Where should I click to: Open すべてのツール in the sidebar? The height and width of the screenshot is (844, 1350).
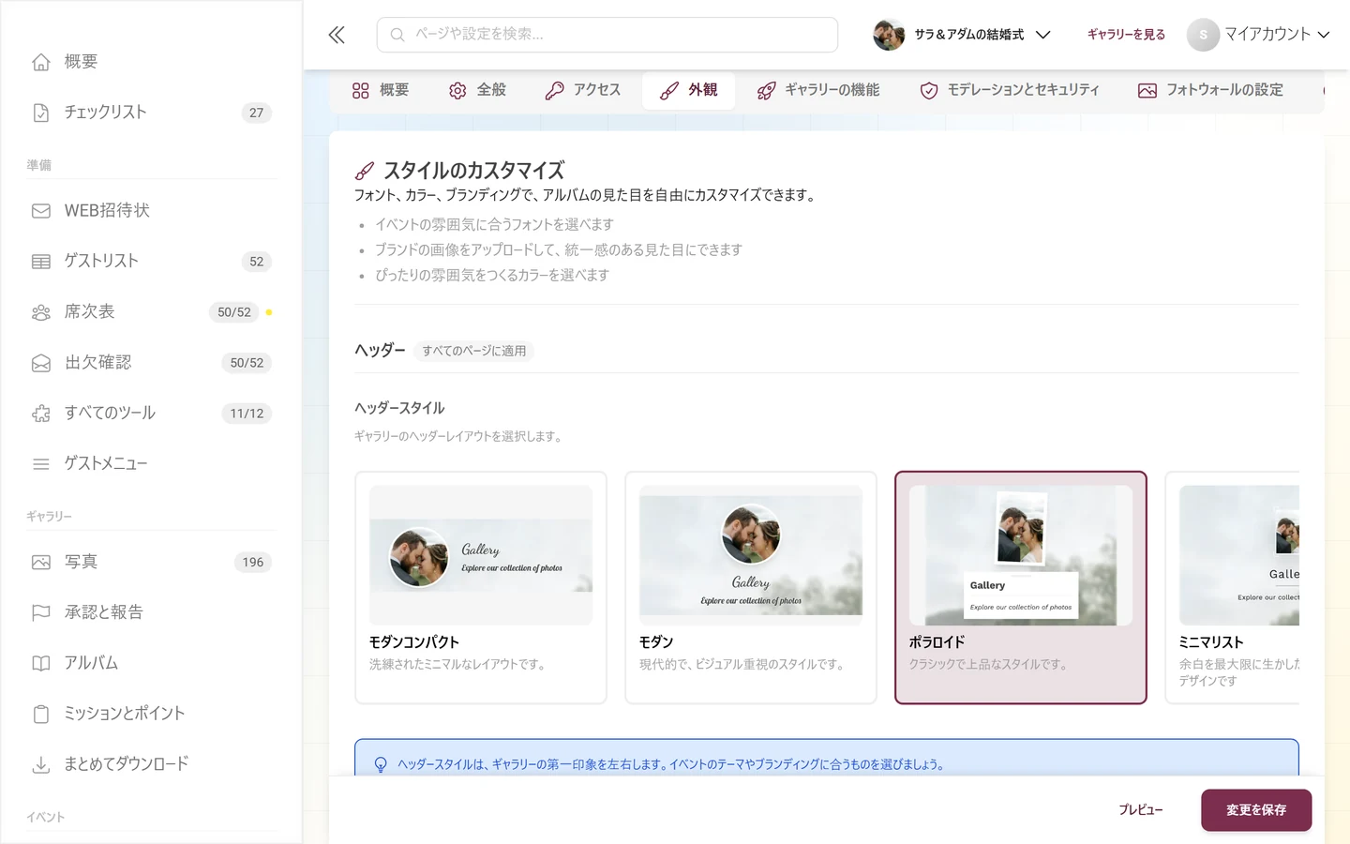(151, 414)
